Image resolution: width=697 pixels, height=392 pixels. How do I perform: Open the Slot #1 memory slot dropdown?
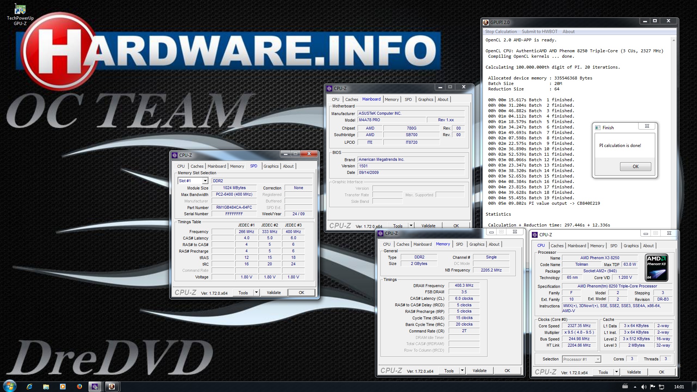click(x=205, y=181)
